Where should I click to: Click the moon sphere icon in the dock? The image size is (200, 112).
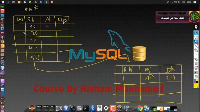(x=79, y=109)
